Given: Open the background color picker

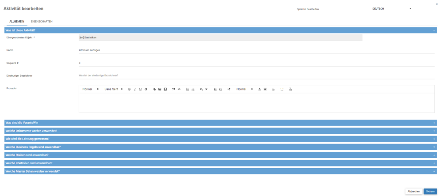Looking at the screenshot, I should pos(265,89).
